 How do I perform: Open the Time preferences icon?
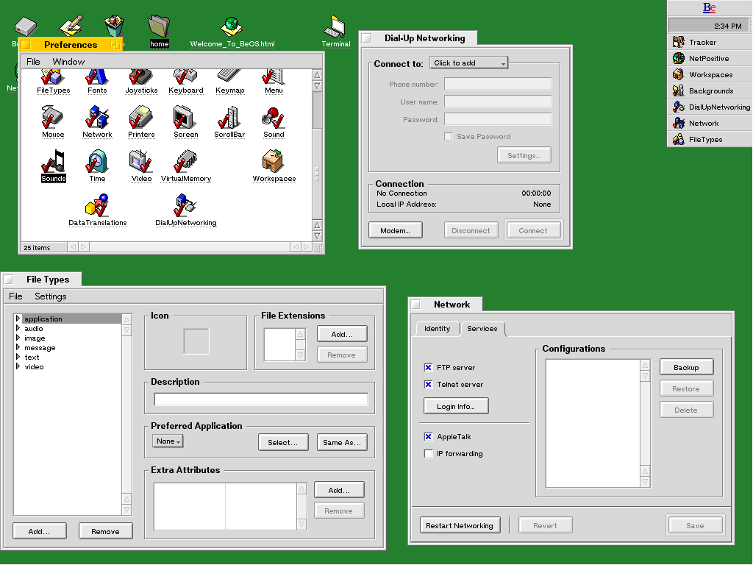click(97, 162)
